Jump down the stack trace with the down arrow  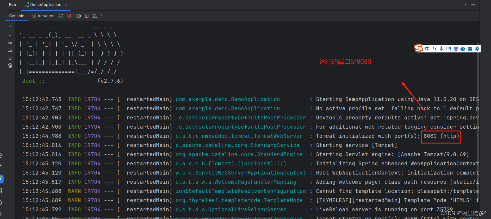pos(10,35)
